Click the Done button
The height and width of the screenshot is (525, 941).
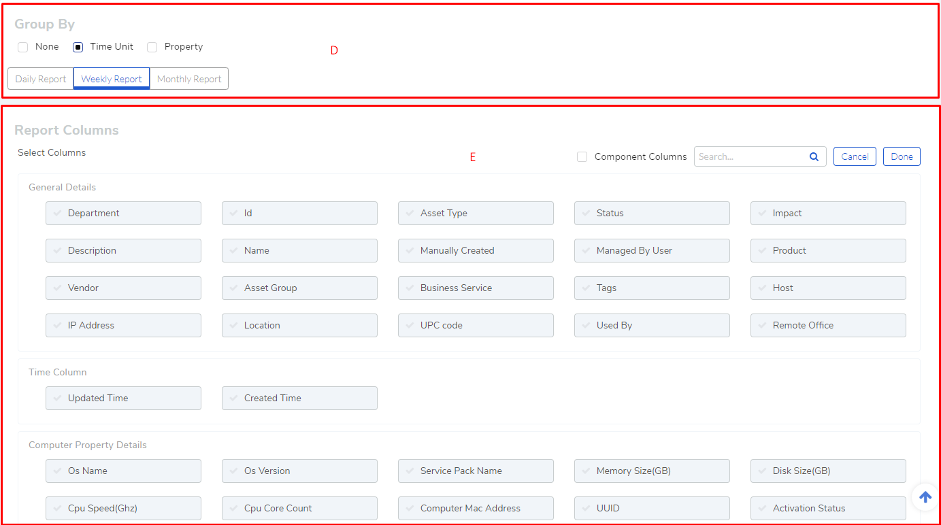click(902, 156)
